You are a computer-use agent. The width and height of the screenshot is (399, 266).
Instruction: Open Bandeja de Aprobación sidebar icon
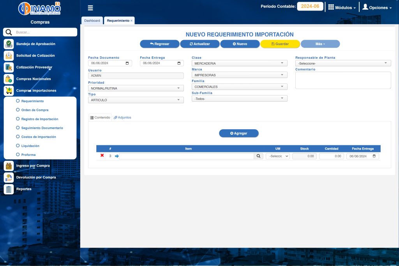pos(9,44)
